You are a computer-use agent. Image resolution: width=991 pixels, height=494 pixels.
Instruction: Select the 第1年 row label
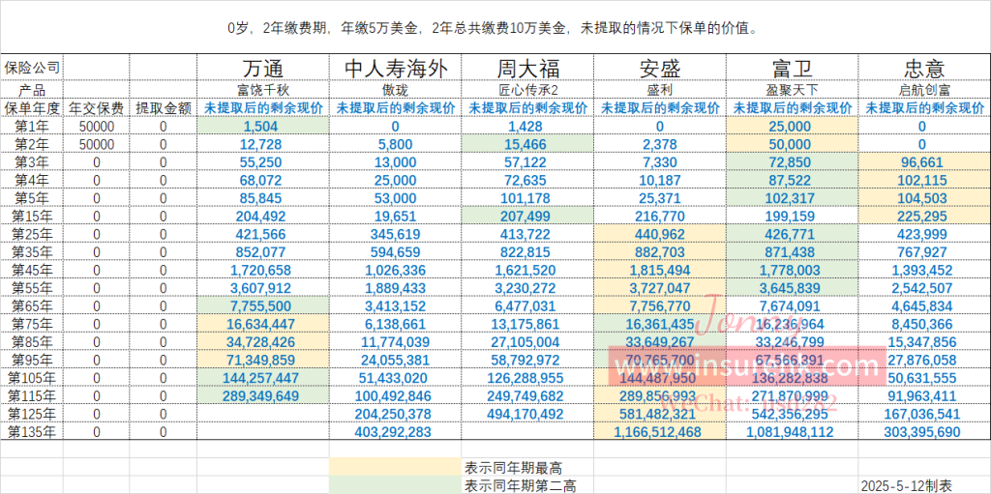[32, 127]
